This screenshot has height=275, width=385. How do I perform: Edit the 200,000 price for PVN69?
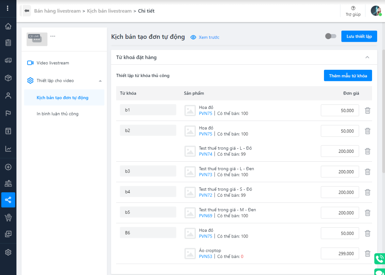tap(340, 213)
